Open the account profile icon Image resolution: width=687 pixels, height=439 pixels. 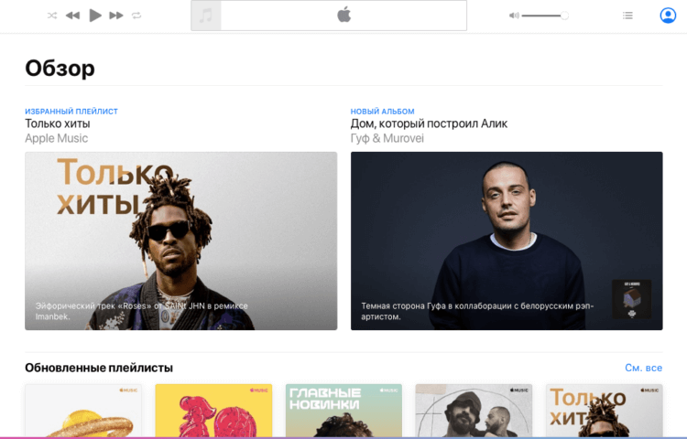coord(668,16)
